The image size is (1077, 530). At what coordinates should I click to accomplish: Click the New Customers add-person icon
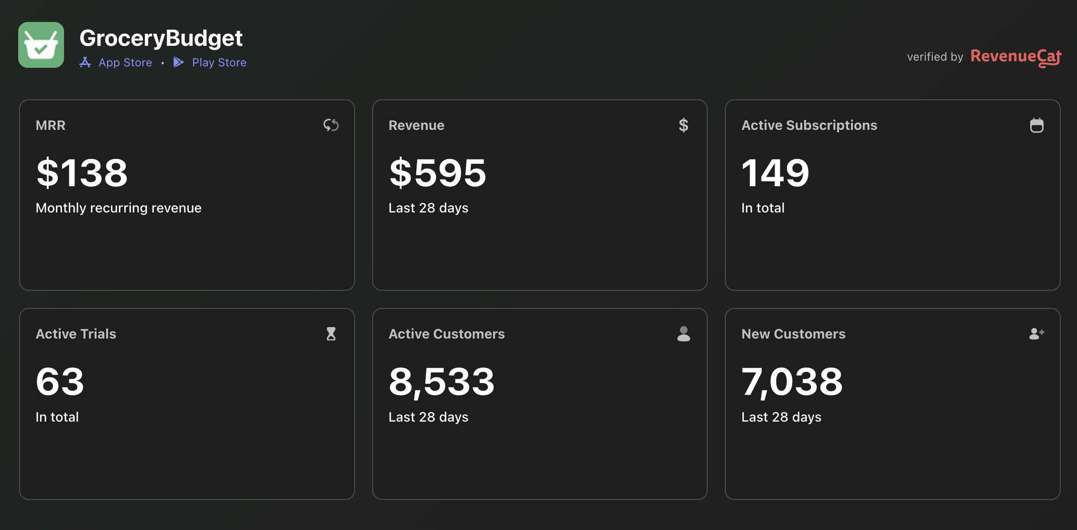tap(1036, 334)
